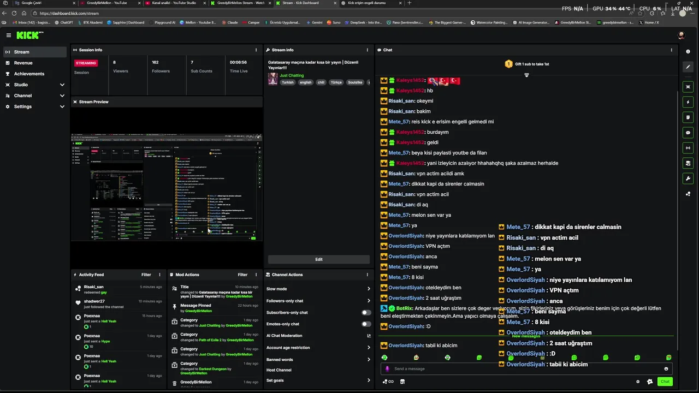The width and height of the screenshot is (699, 393).
Task: Open the Activity Feed three-dot menu
Action: (x=159, y=275)
